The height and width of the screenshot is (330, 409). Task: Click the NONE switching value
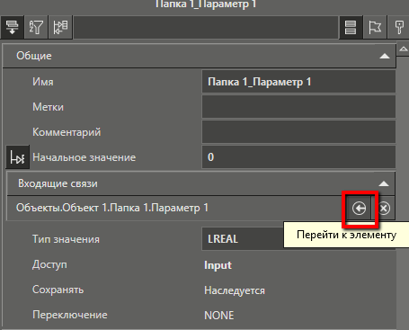[x=219, y=316]
